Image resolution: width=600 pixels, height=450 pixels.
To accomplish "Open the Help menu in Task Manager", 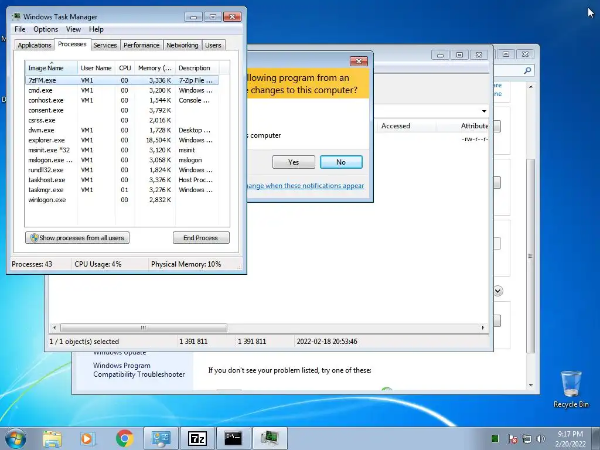I will [x=96, y=29].
